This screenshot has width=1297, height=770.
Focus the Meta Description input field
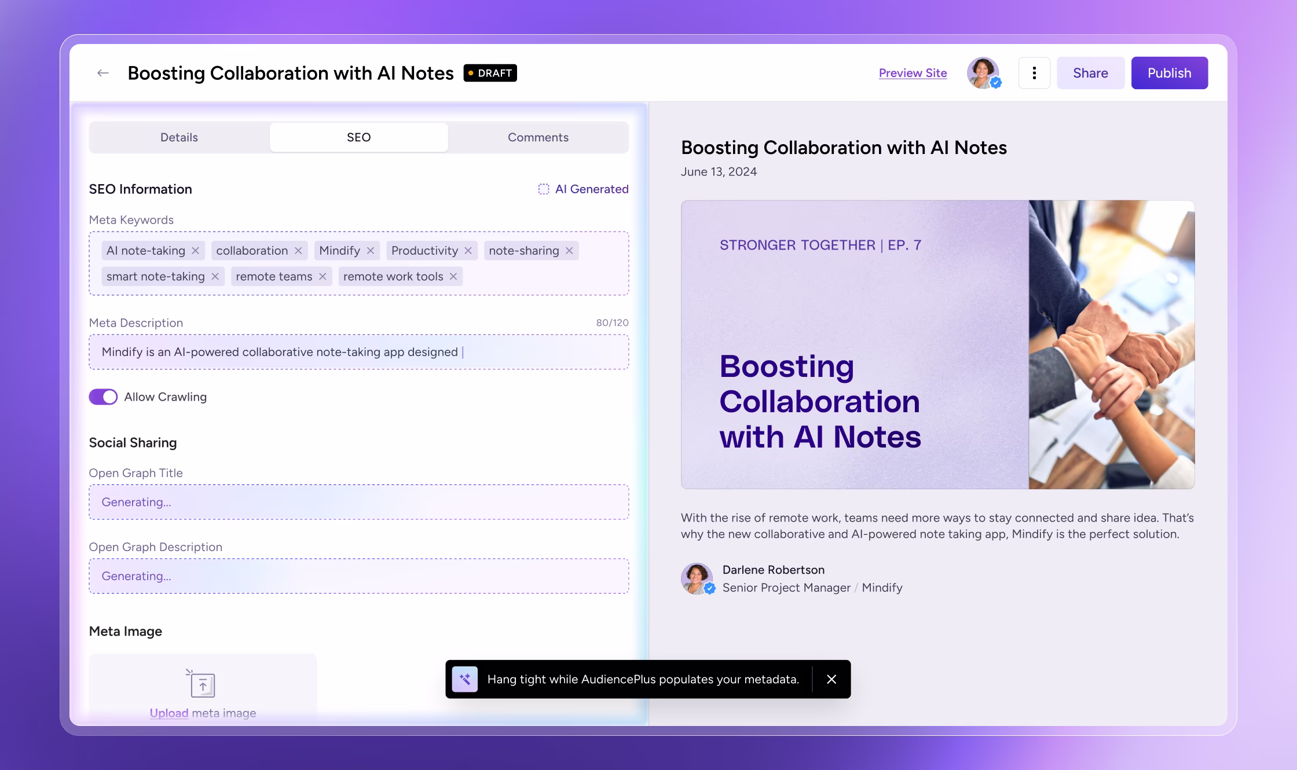point(359,352)
